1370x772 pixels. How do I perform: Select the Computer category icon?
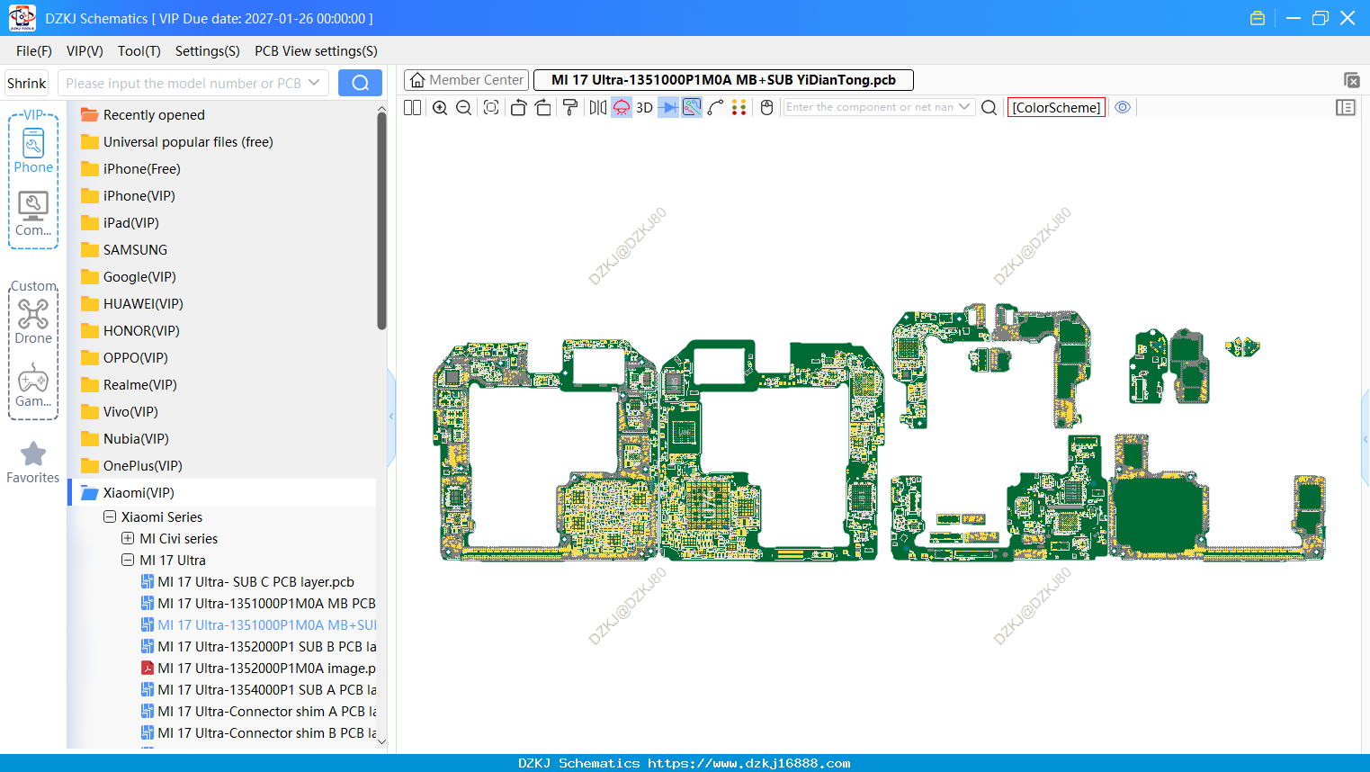coord(33,213)
